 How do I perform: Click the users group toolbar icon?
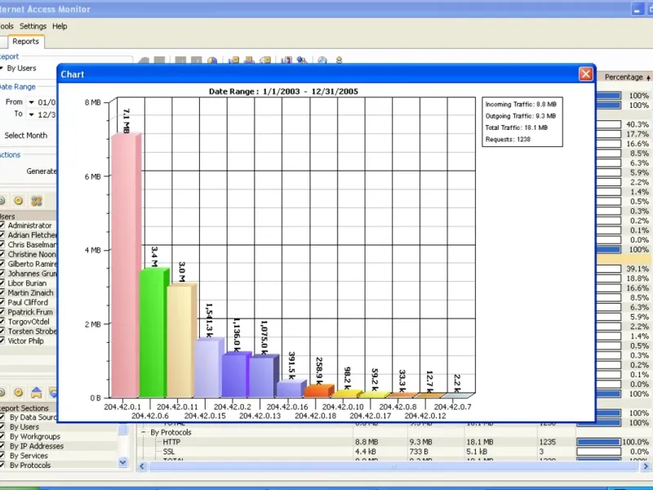301,60
